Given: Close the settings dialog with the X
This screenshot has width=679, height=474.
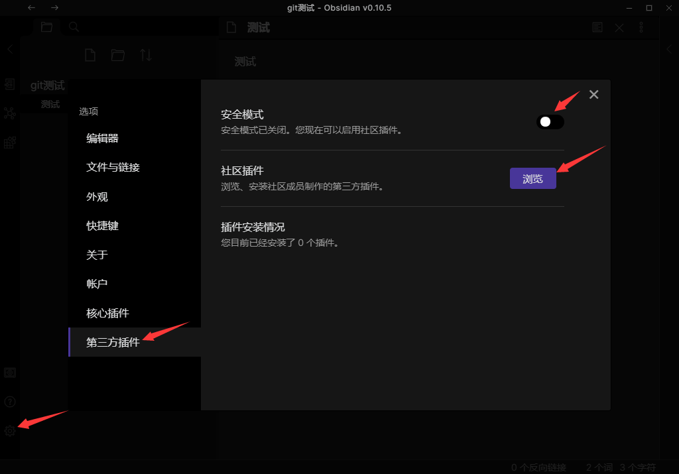Looking at the screenshot, I should pos(593,94).
